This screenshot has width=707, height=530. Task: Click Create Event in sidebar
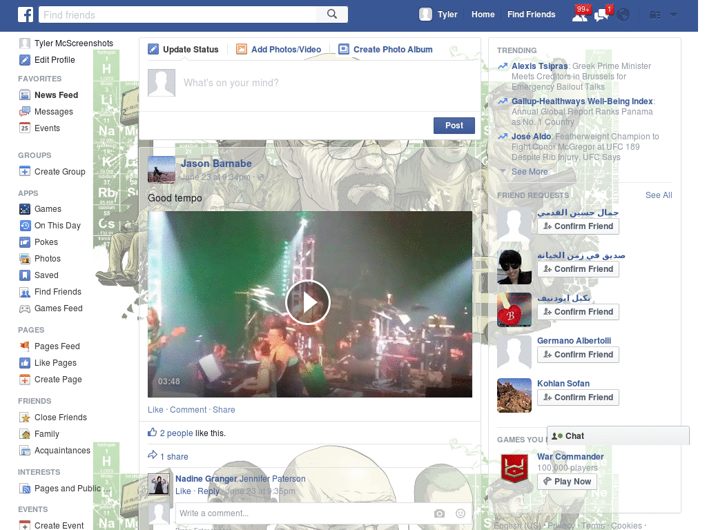click(x=51, y=525)
